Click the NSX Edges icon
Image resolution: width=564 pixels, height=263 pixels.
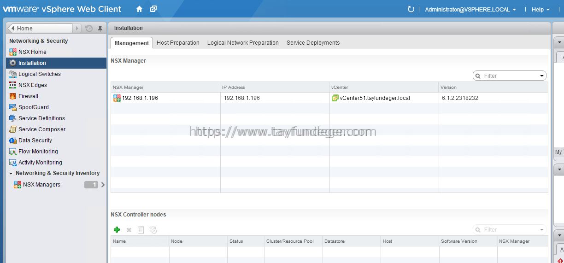click(13, 85)
